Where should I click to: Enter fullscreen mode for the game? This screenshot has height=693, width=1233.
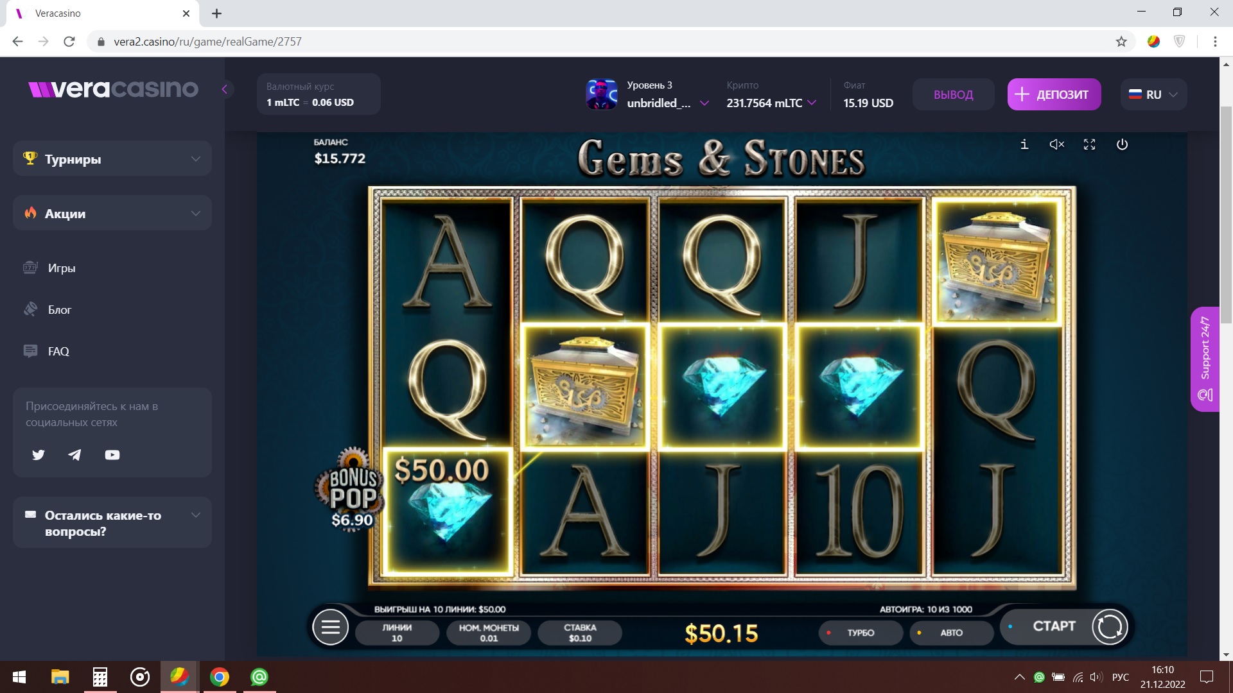1089,144
